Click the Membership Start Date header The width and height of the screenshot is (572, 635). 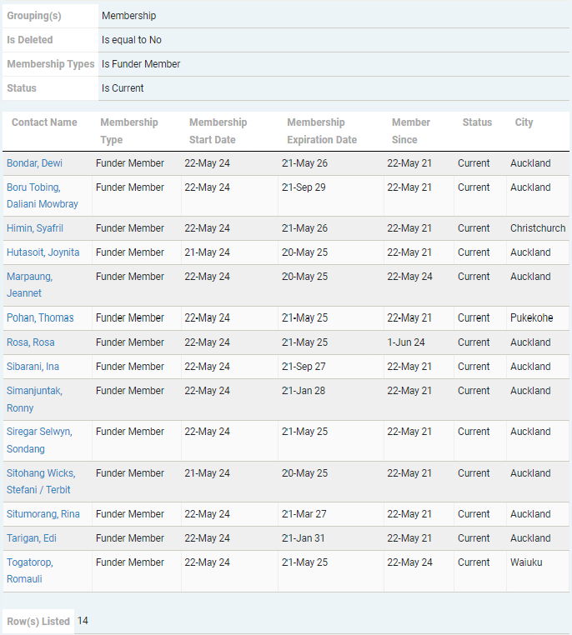click(218, 131)
